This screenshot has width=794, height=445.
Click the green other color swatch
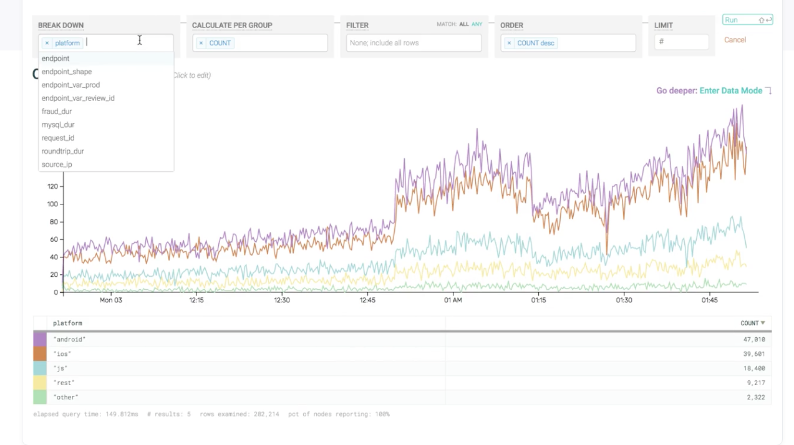[x=40, y=397]
